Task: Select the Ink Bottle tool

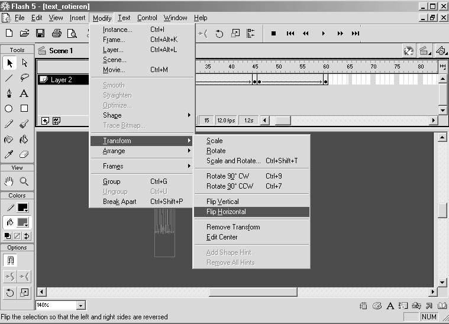Action: pyautogui.click(x=9, y=140)
